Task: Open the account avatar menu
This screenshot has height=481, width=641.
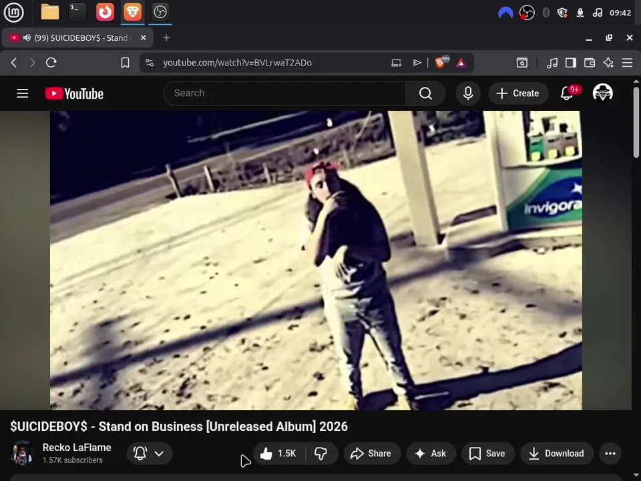Action: [602, 93]
